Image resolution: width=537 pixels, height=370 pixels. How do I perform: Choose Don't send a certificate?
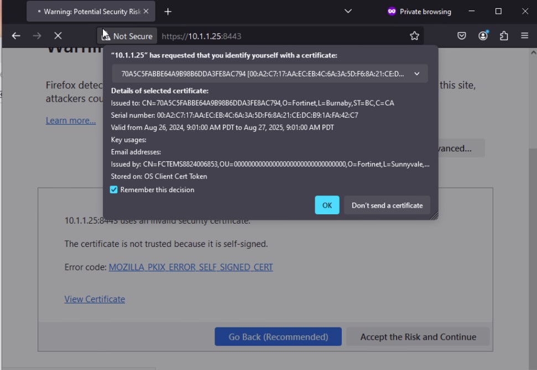387,205
